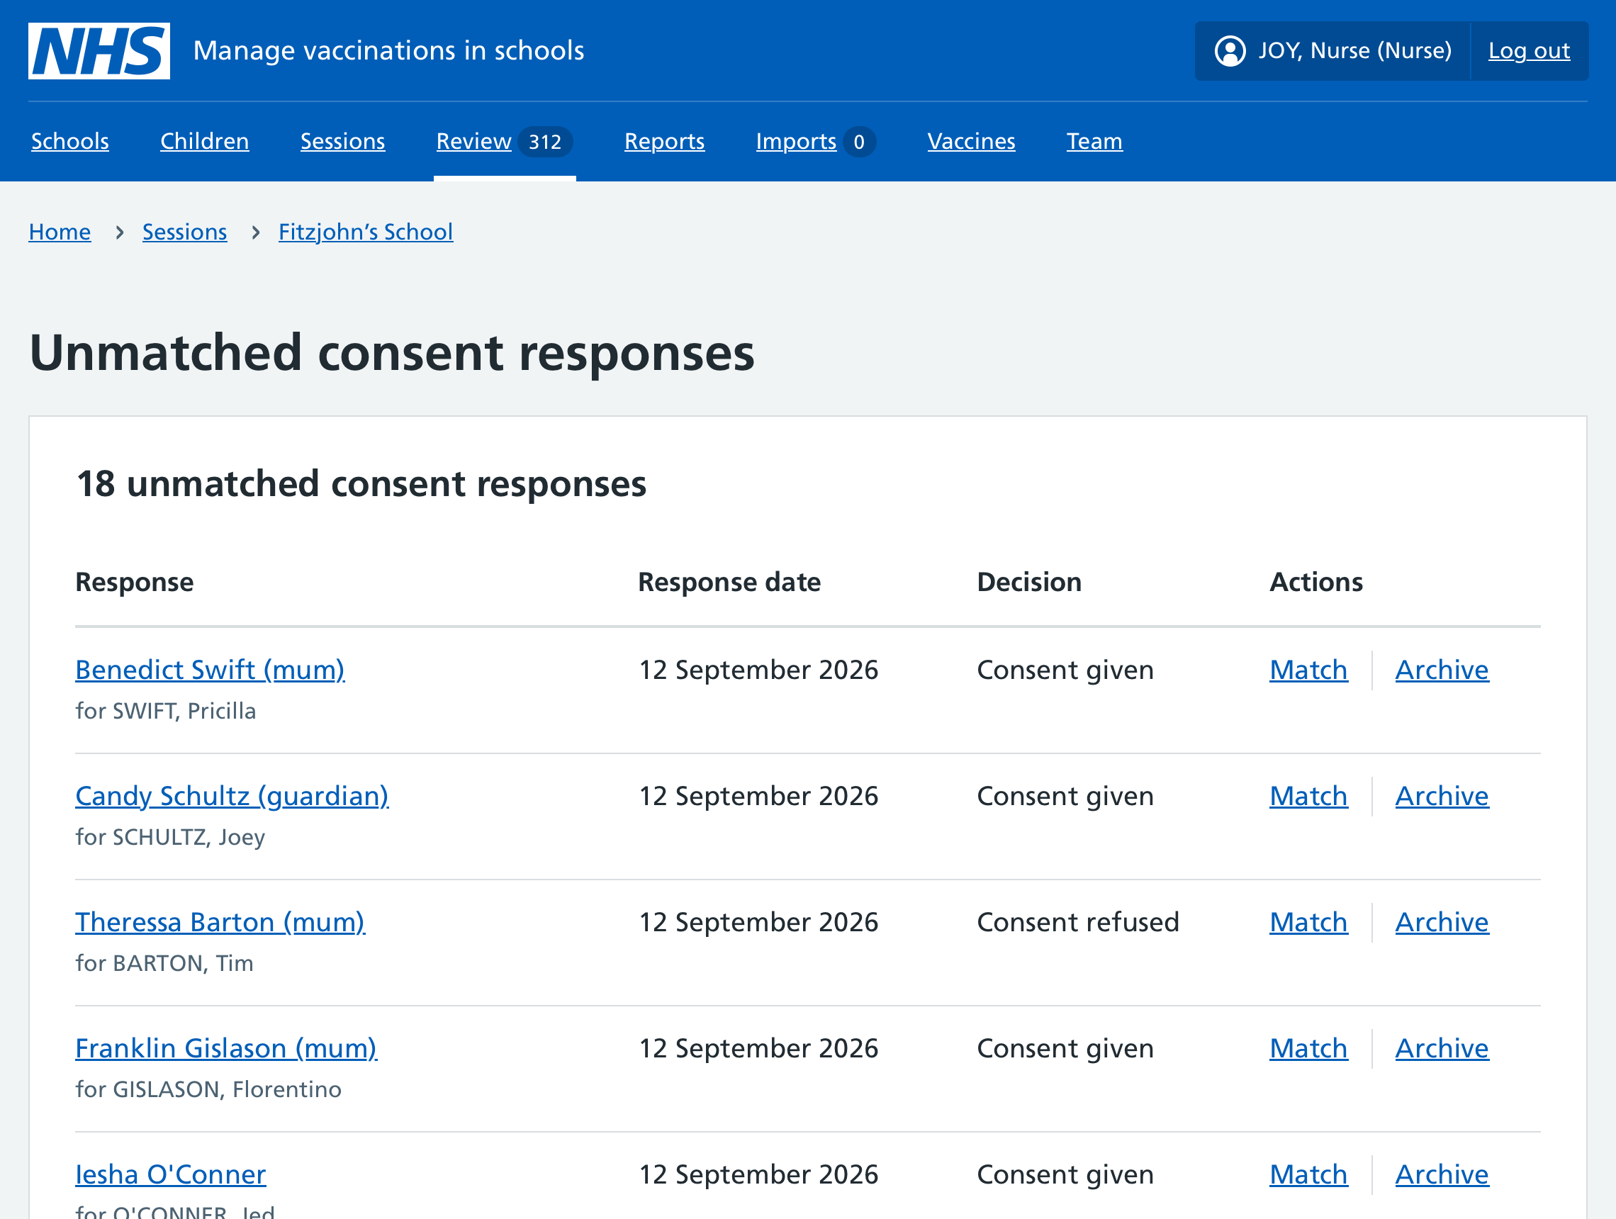Open the Vaccines tab
The width and height of the screenshot is (1616, 1219).
point(972,141)
